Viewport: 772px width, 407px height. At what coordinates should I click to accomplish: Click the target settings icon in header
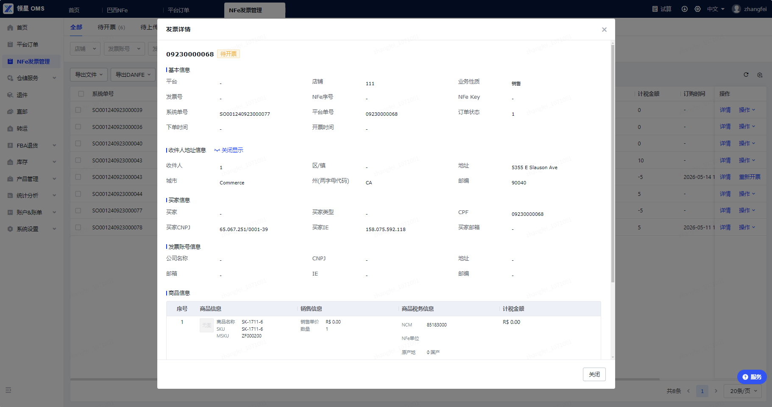click(697, 9)
